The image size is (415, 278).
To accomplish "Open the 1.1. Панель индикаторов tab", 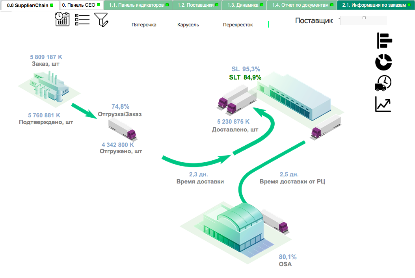I will pos(136,6).
